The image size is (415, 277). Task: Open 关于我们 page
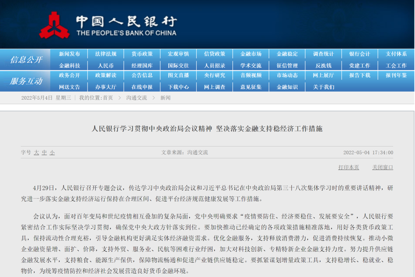pyautogui.click(x=323, y=87)
